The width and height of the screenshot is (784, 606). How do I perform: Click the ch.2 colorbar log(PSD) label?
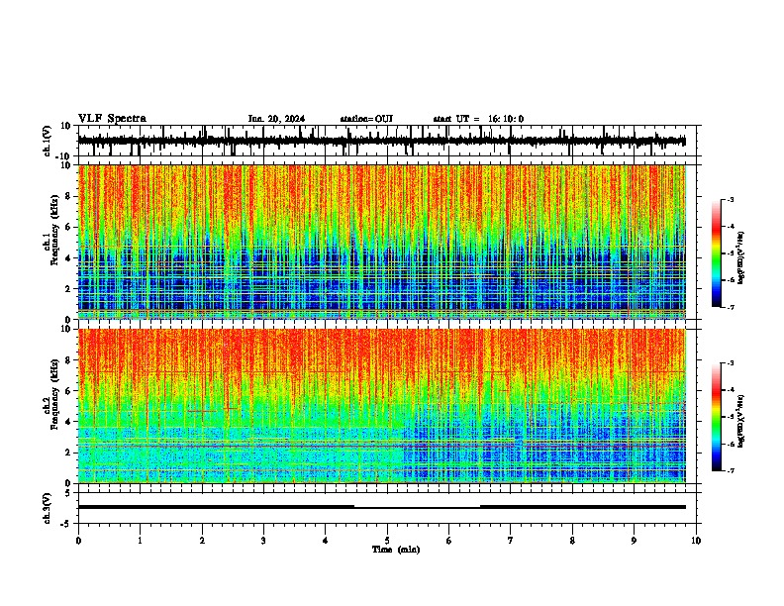click(741, 421)
